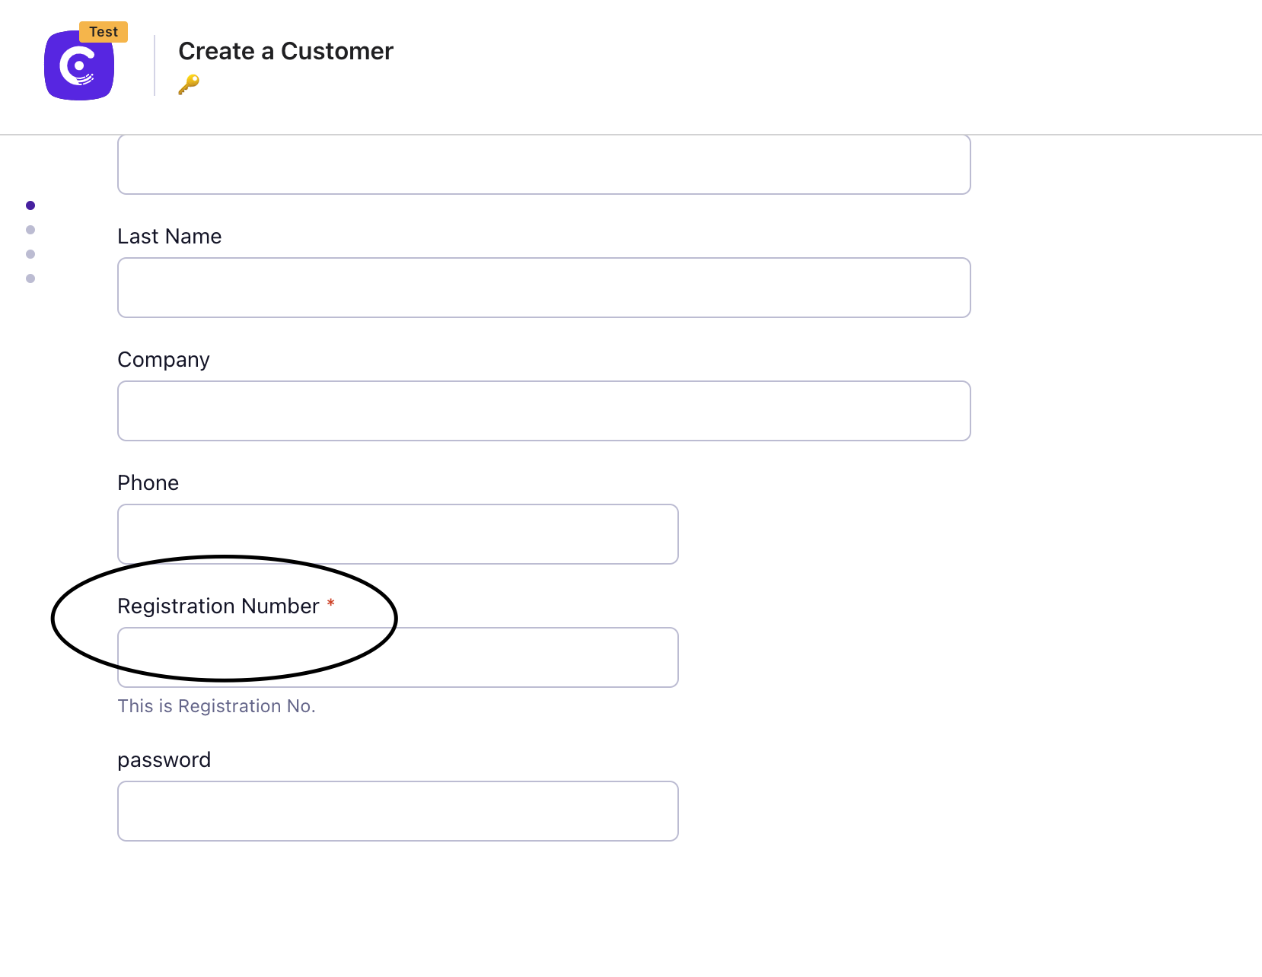Focus the topmost partially visible text field
The width and height of the screenshot is (1262, 977).
click(x=543, y=165)
